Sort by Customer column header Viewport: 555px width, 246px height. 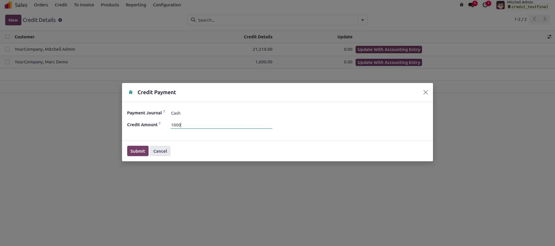[x=25, y=37]
